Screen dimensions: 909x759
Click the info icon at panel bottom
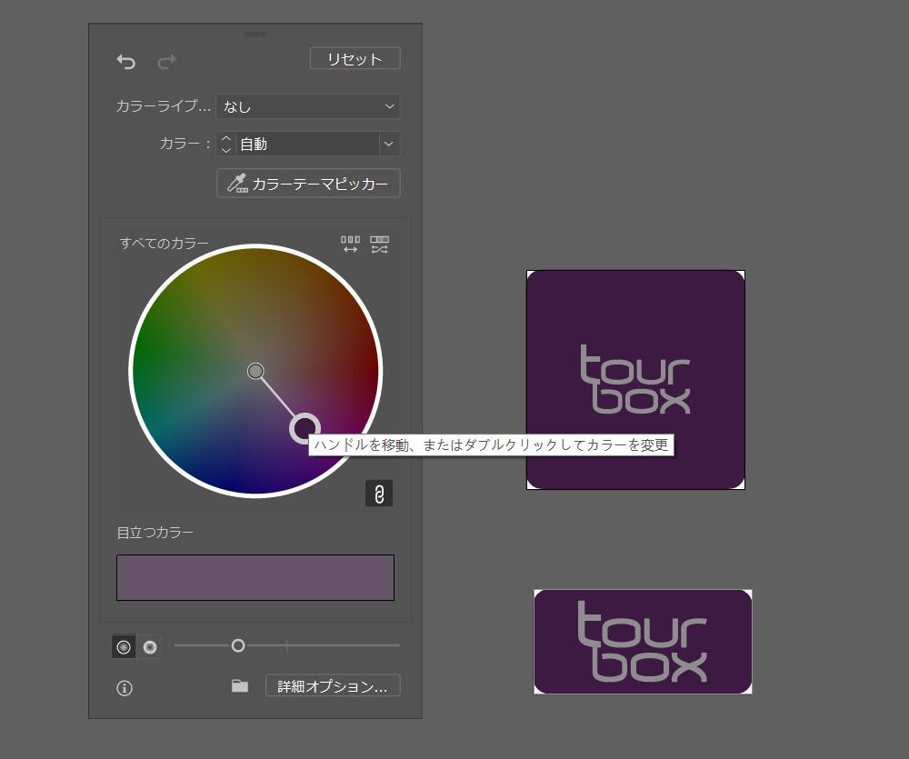[x=125, y=688]
